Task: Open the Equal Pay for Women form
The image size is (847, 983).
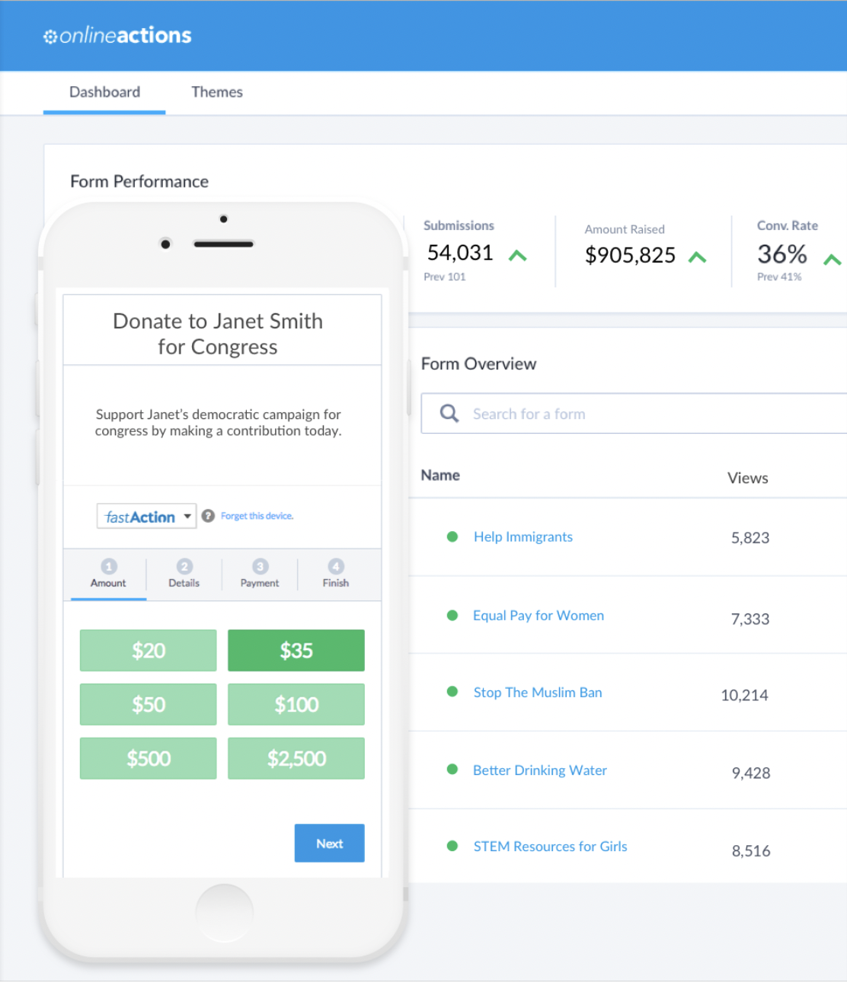Action: [x=539, y=615]
